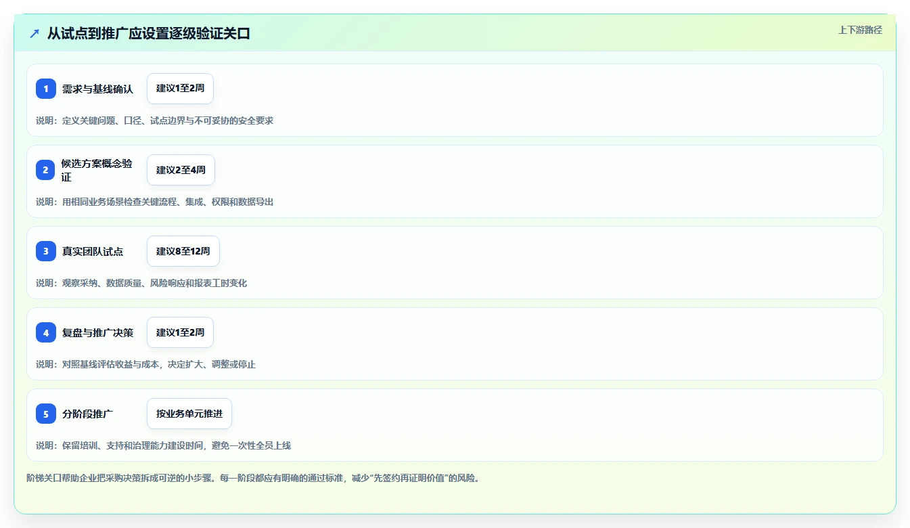Click the 建议1至2周 chip for 需求与基线确认
910x528 pixels.
coord(180,89)
